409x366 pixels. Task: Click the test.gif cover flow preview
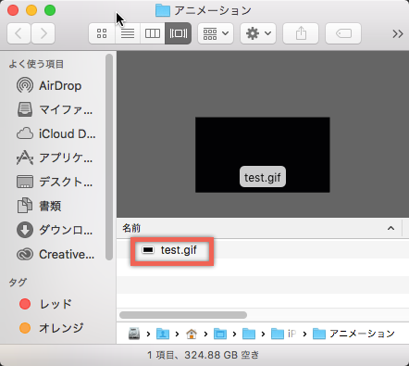[x=263, y=155]
